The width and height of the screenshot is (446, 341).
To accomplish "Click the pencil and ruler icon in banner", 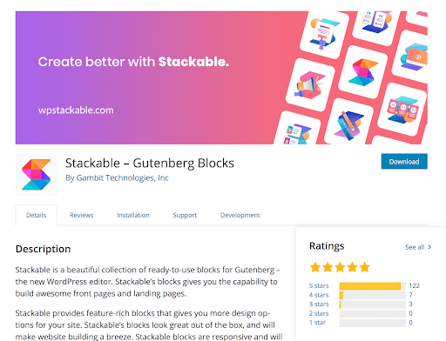I will pos(349,124).
